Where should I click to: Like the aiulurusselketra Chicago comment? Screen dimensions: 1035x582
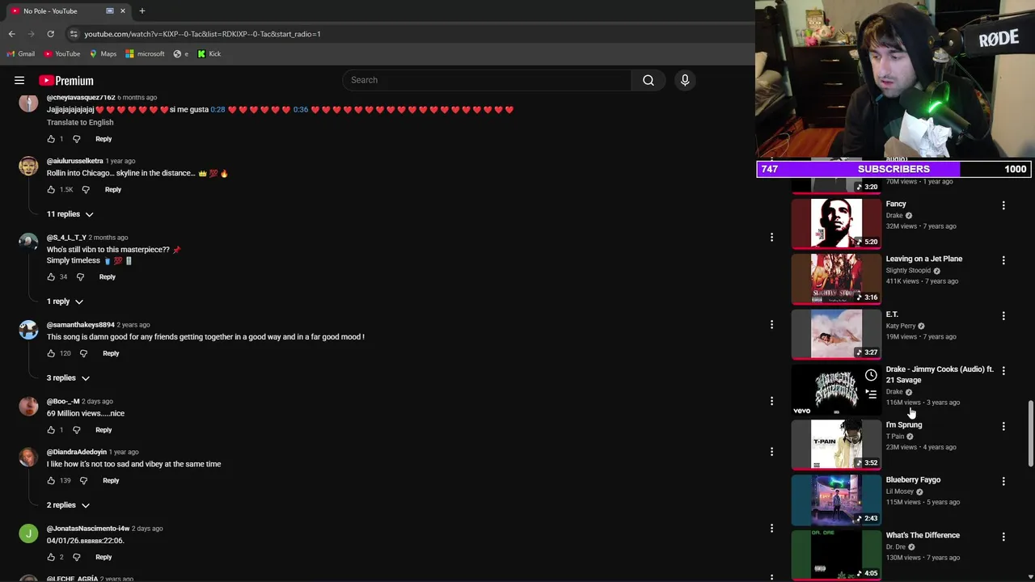coord(51,190)
